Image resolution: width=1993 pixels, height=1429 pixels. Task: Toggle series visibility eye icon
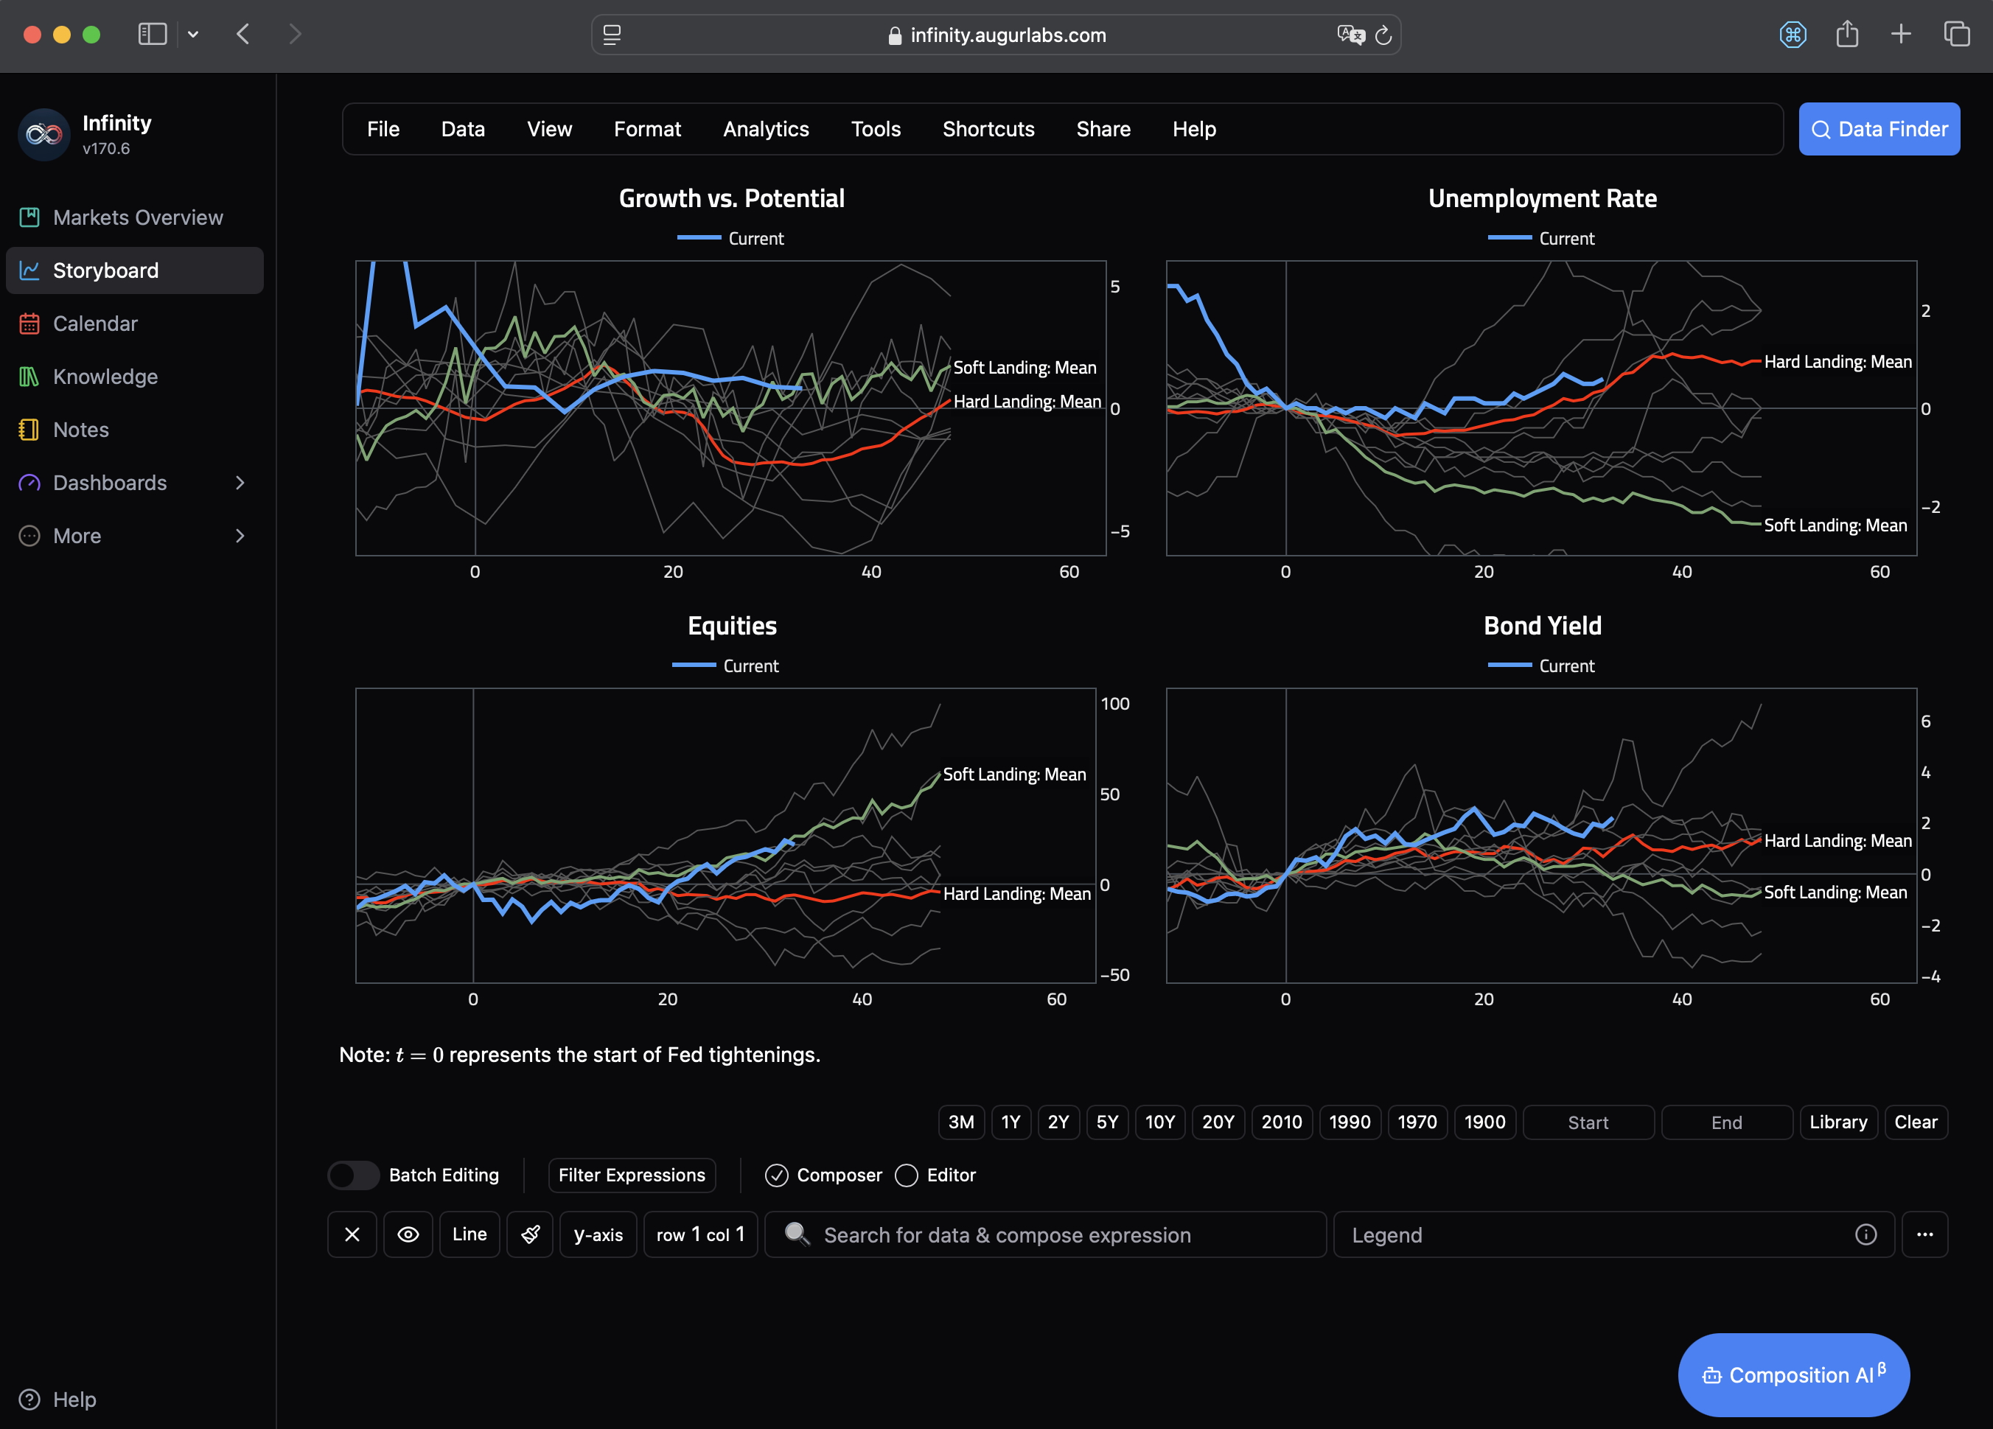pyautogui.click(x=408, y=1234)
